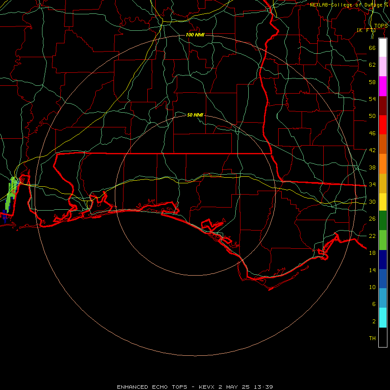Click the gold legend color swatch
The width and height of the screenshot is (390, 390).
[383, 183]
